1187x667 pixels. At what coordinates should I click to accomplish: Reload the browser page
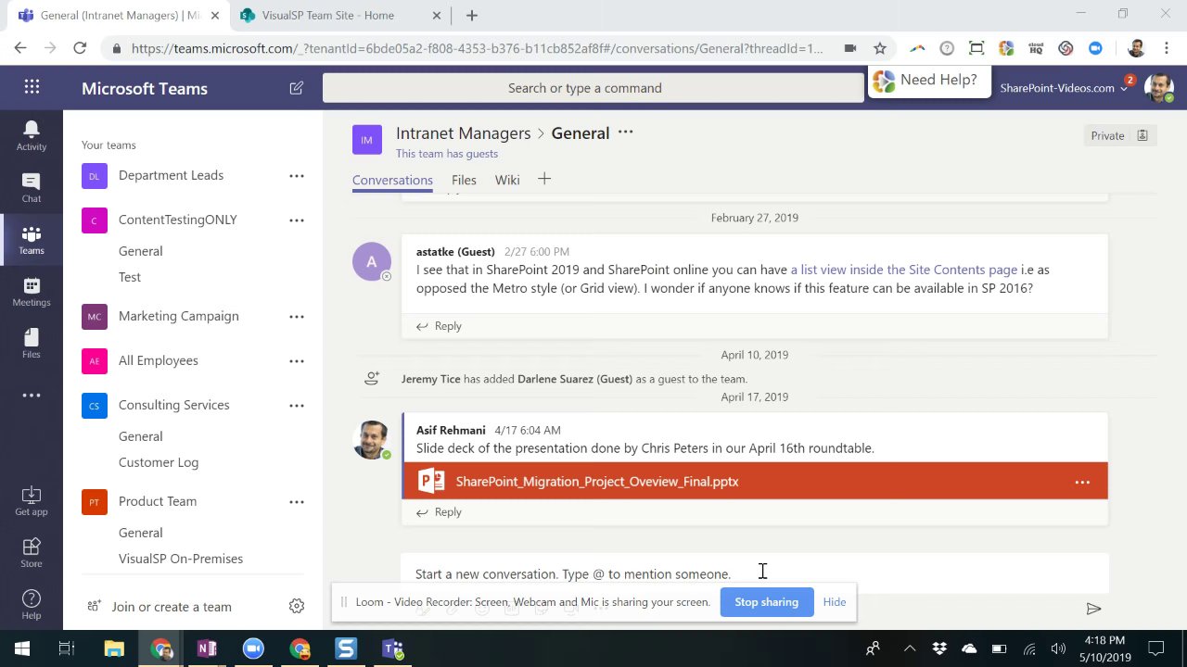point(80,48)
